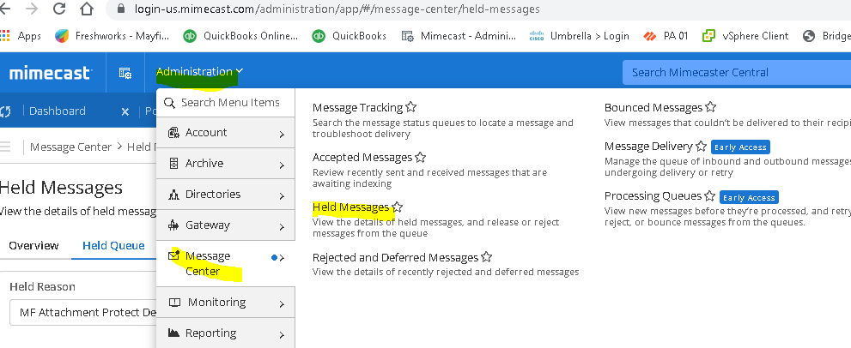Open the Held Messages menu link
Image resolution: width=851 pixels, height=348 pixels.
[350, 207]
